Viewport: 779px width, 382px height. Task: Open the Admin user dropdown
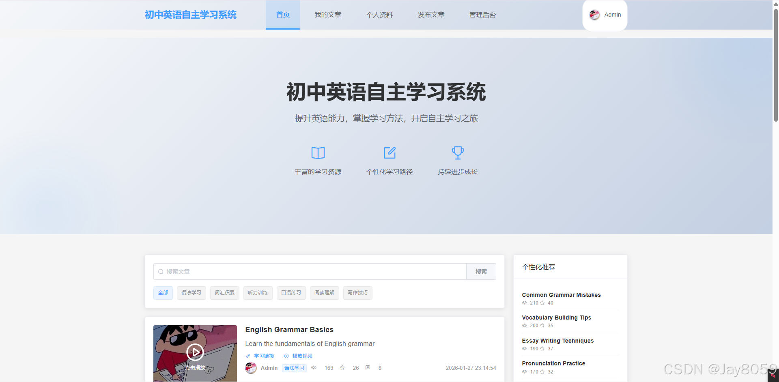(x=605, y=15)
